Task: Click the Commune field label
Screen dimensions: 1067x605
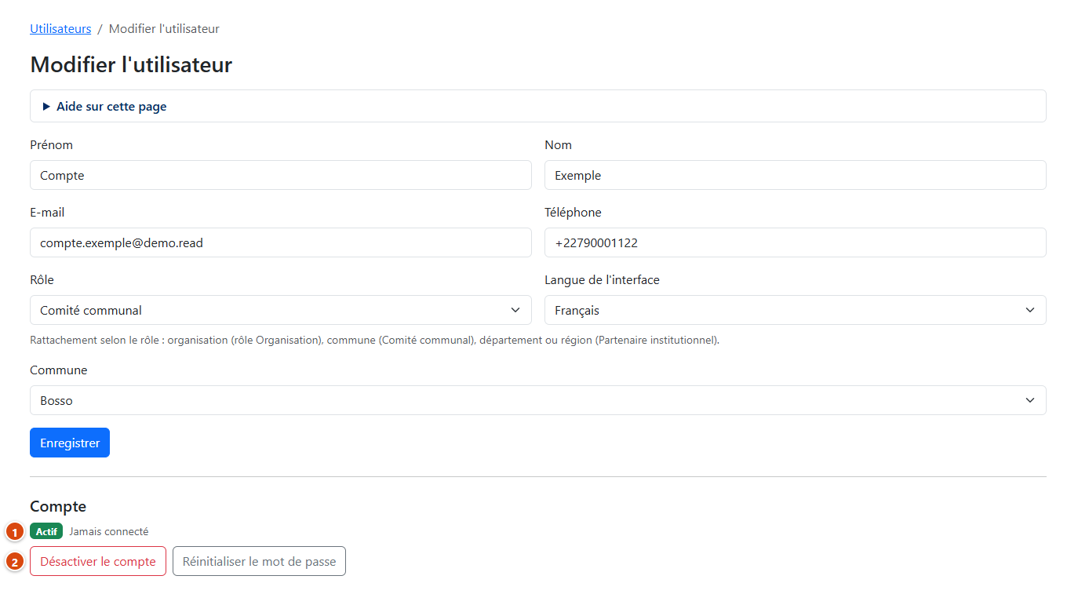Action: click(59, 370)
